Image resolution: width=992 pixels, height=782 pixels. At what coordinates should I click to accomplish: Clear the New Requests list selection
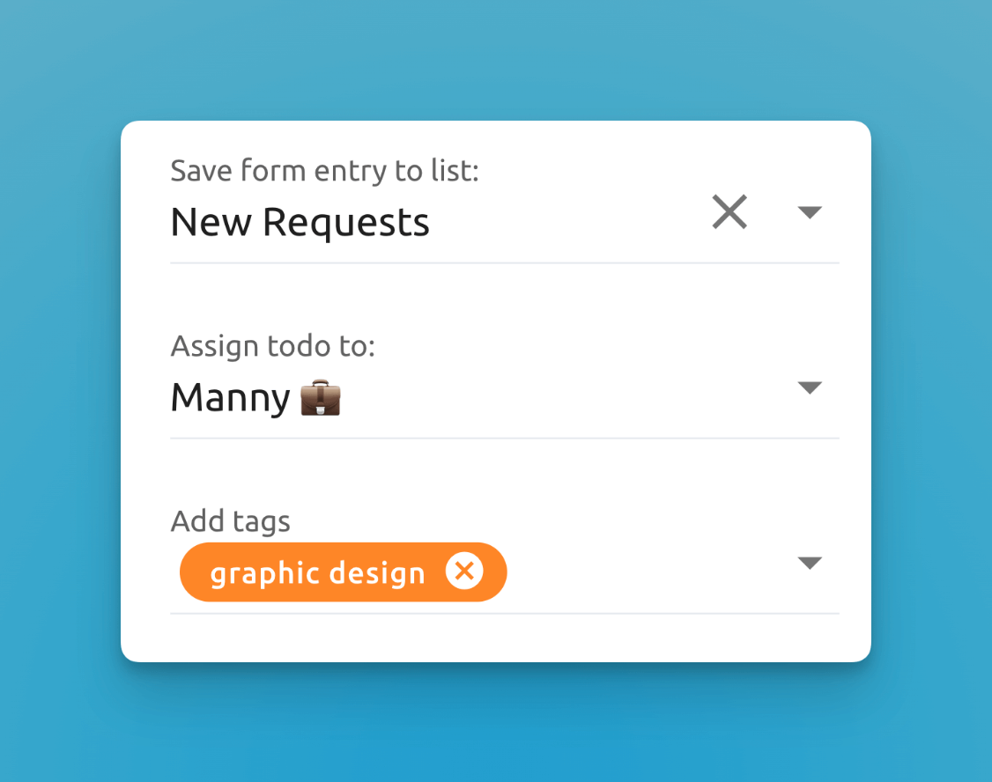point(729,212)
